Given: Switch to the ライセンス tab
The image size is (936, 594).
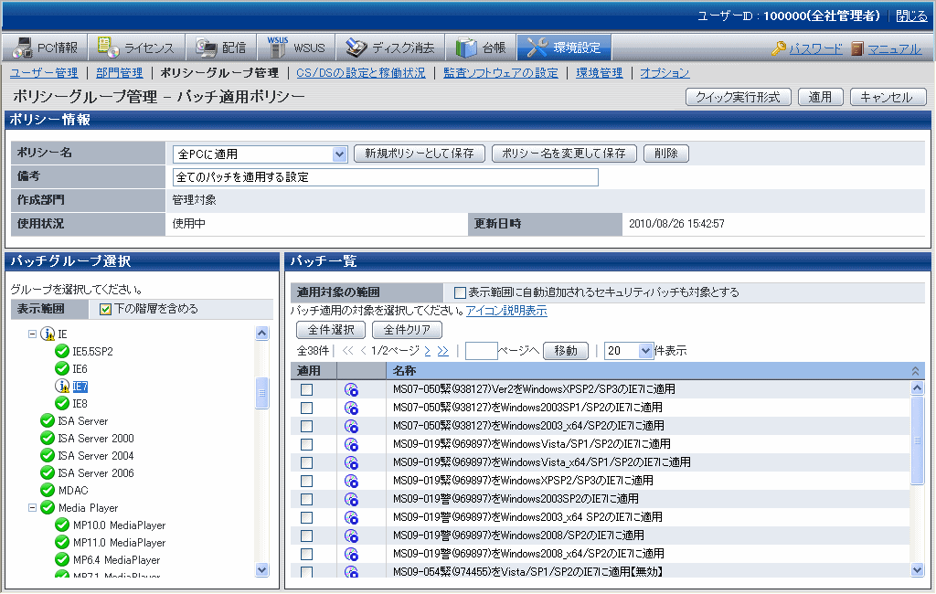Looking at the screenshot, I should coord(137,48).
